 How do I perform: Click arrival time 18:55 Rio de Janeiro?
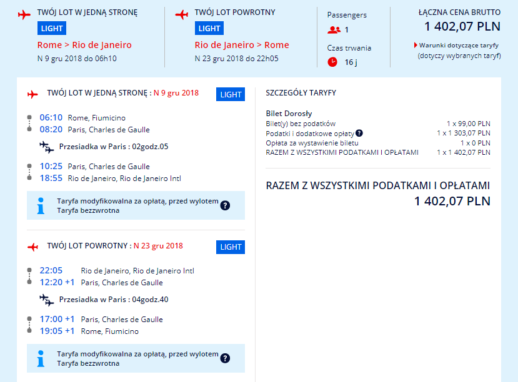[51, 178]
